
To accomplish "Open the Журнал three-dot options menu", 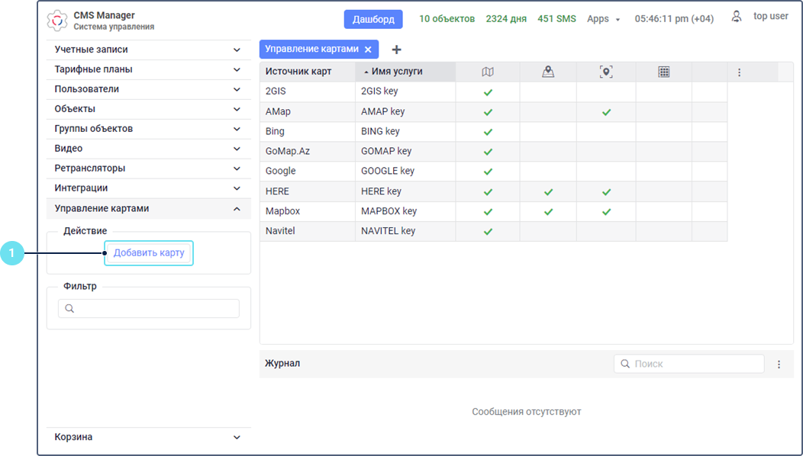I will point(779,364).
